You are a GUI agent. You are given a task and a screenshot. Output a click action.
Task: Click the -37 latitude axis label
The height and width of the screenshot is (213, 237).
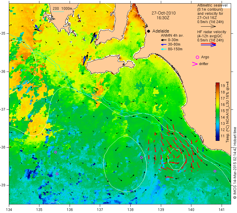tap(3, 109)
